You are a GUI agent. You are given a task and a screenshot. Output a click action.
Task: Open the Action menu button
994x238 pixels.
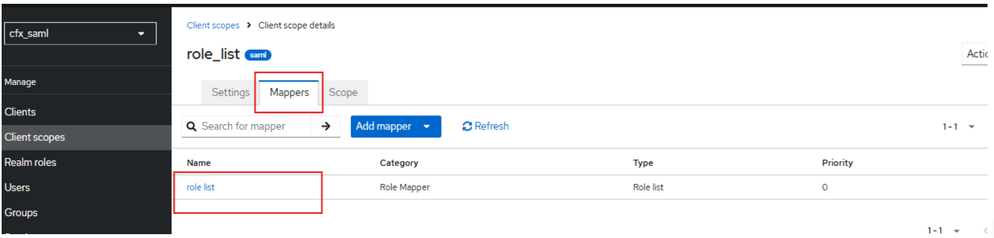tap(976, 53)
